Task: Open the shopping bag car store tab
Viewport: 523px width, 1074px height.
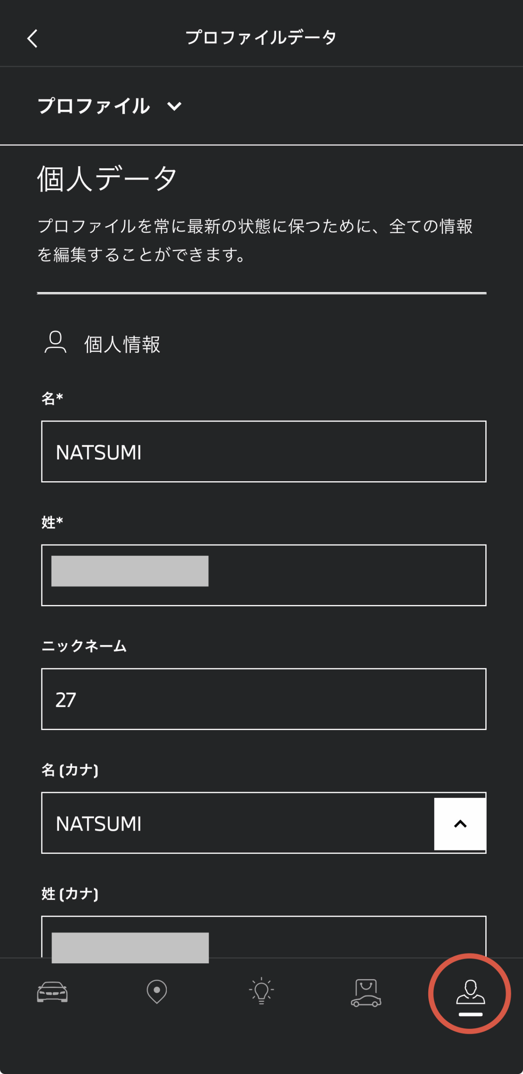Action: tap(366, 993)
